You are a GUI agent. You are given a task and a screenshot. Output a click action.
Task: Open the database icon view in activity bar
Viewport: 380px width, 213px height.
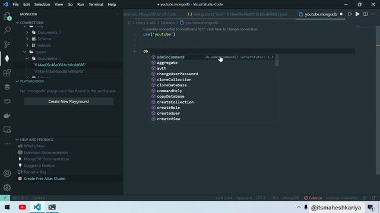click(7, 87)
